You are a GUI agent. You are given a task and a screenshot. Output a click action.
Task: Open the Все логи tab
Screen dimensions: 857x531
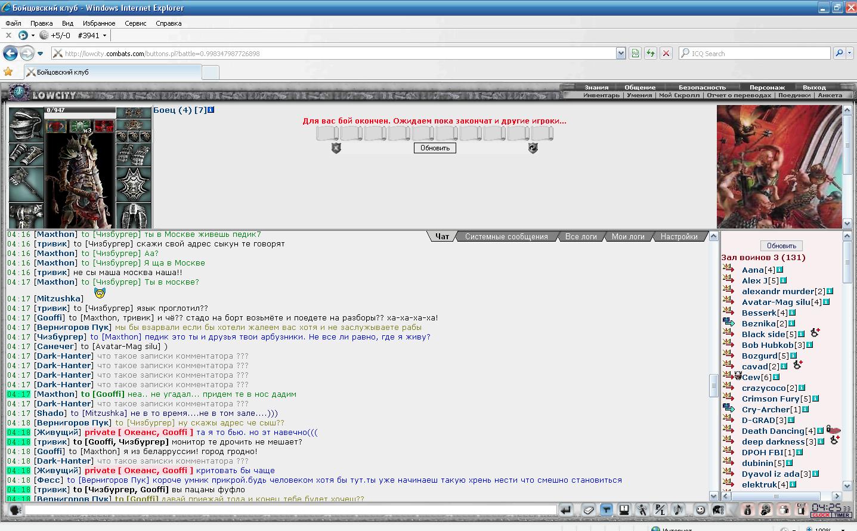point(580,236)
